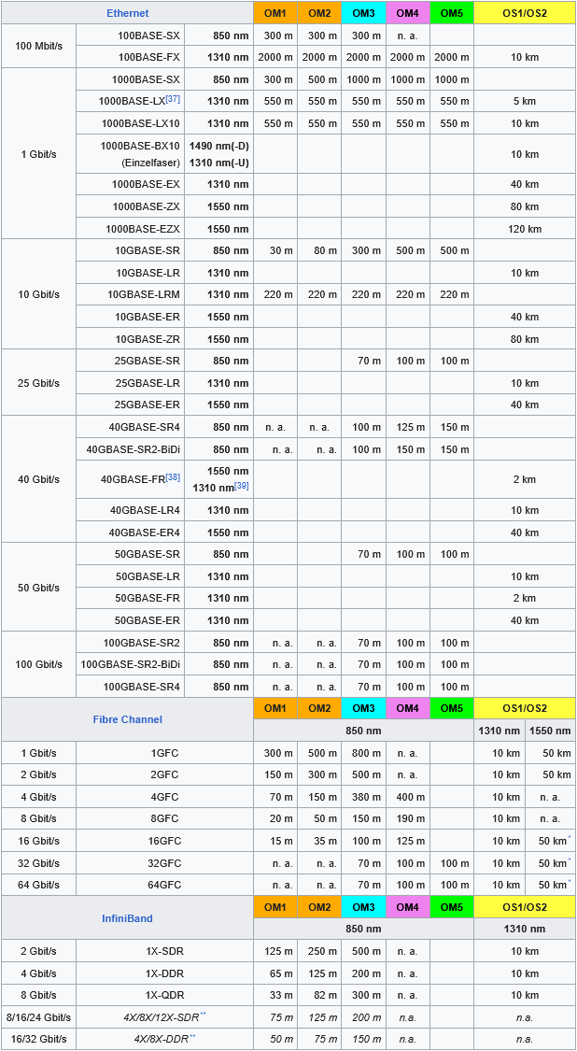Click green OM5 header in InfiniBand section
Screen dimensions: 577x1051
coord(451,907)
